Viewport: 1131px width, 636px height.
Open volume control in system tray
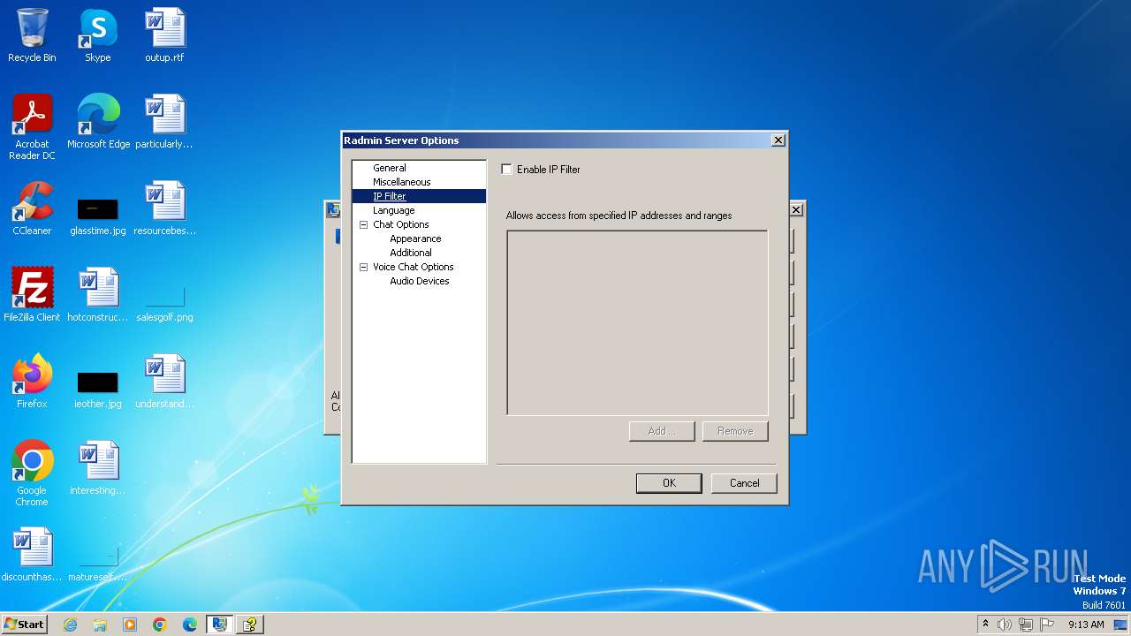point(1005,625)
